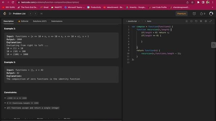
Task: View streak fire counter
Action: tap(202, 14)
